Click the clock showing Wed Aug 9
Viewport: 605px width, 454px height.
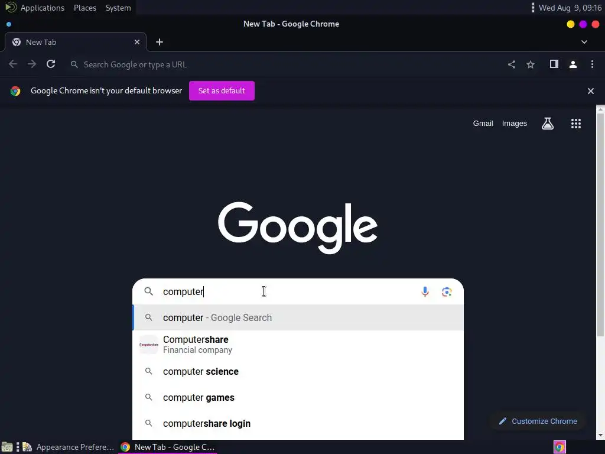pyautogui.click(x=570, y=8)
